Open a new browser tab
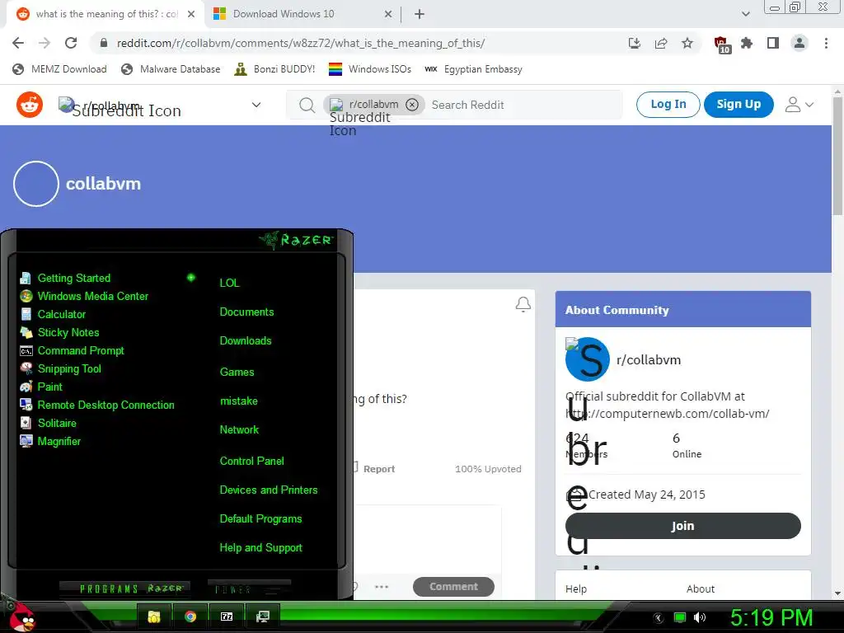Image resolution: width=844 pixels, height=633 pixels. tap(420, 15)
